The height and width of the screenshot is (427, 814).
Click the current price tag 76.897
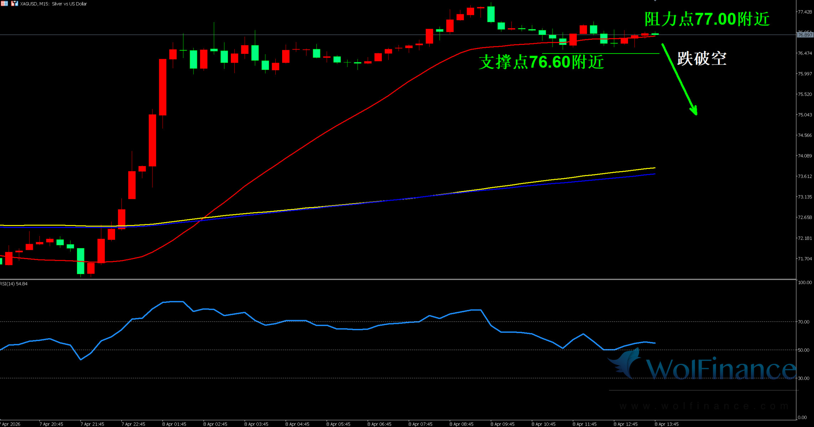coord(805,35)
